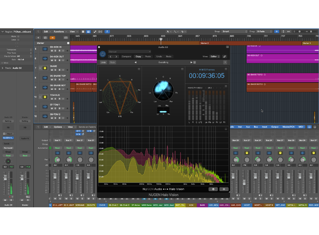Expand the Track Audio 50 inspector section
This screenshot has height=235, width=319.
tap(3, 68)
